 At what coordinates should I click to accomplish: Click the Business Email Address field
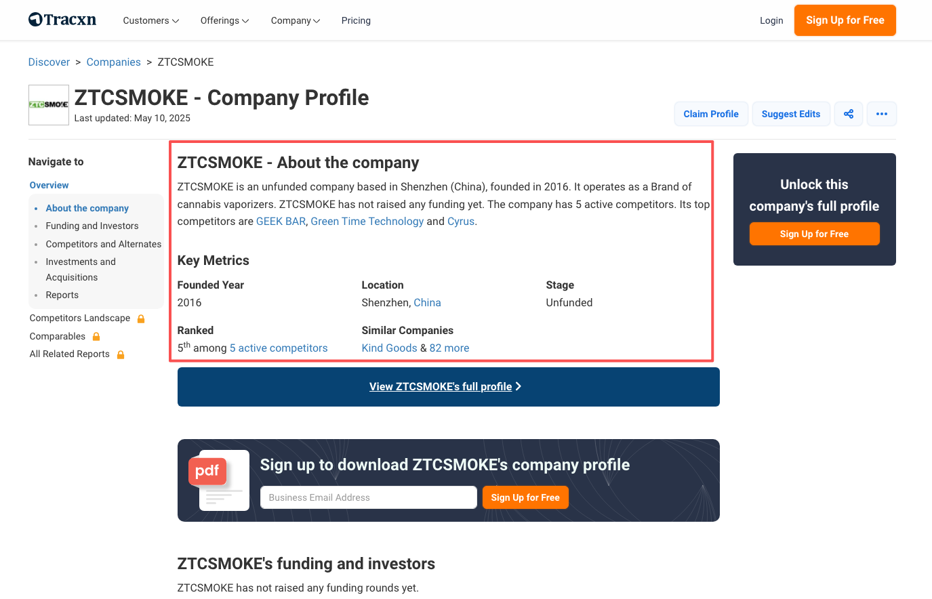click(368, 497)
